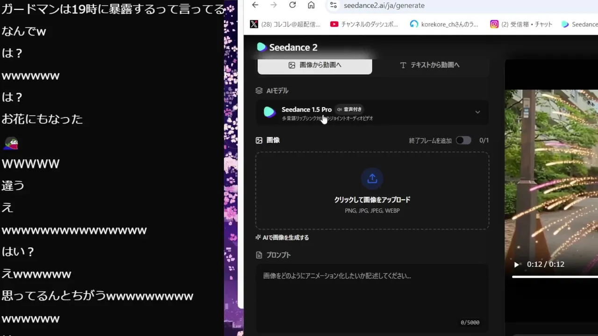This screenshot has width=598, height=336.
Task: Click the プロンプト document icon
Action: point(259,255)
